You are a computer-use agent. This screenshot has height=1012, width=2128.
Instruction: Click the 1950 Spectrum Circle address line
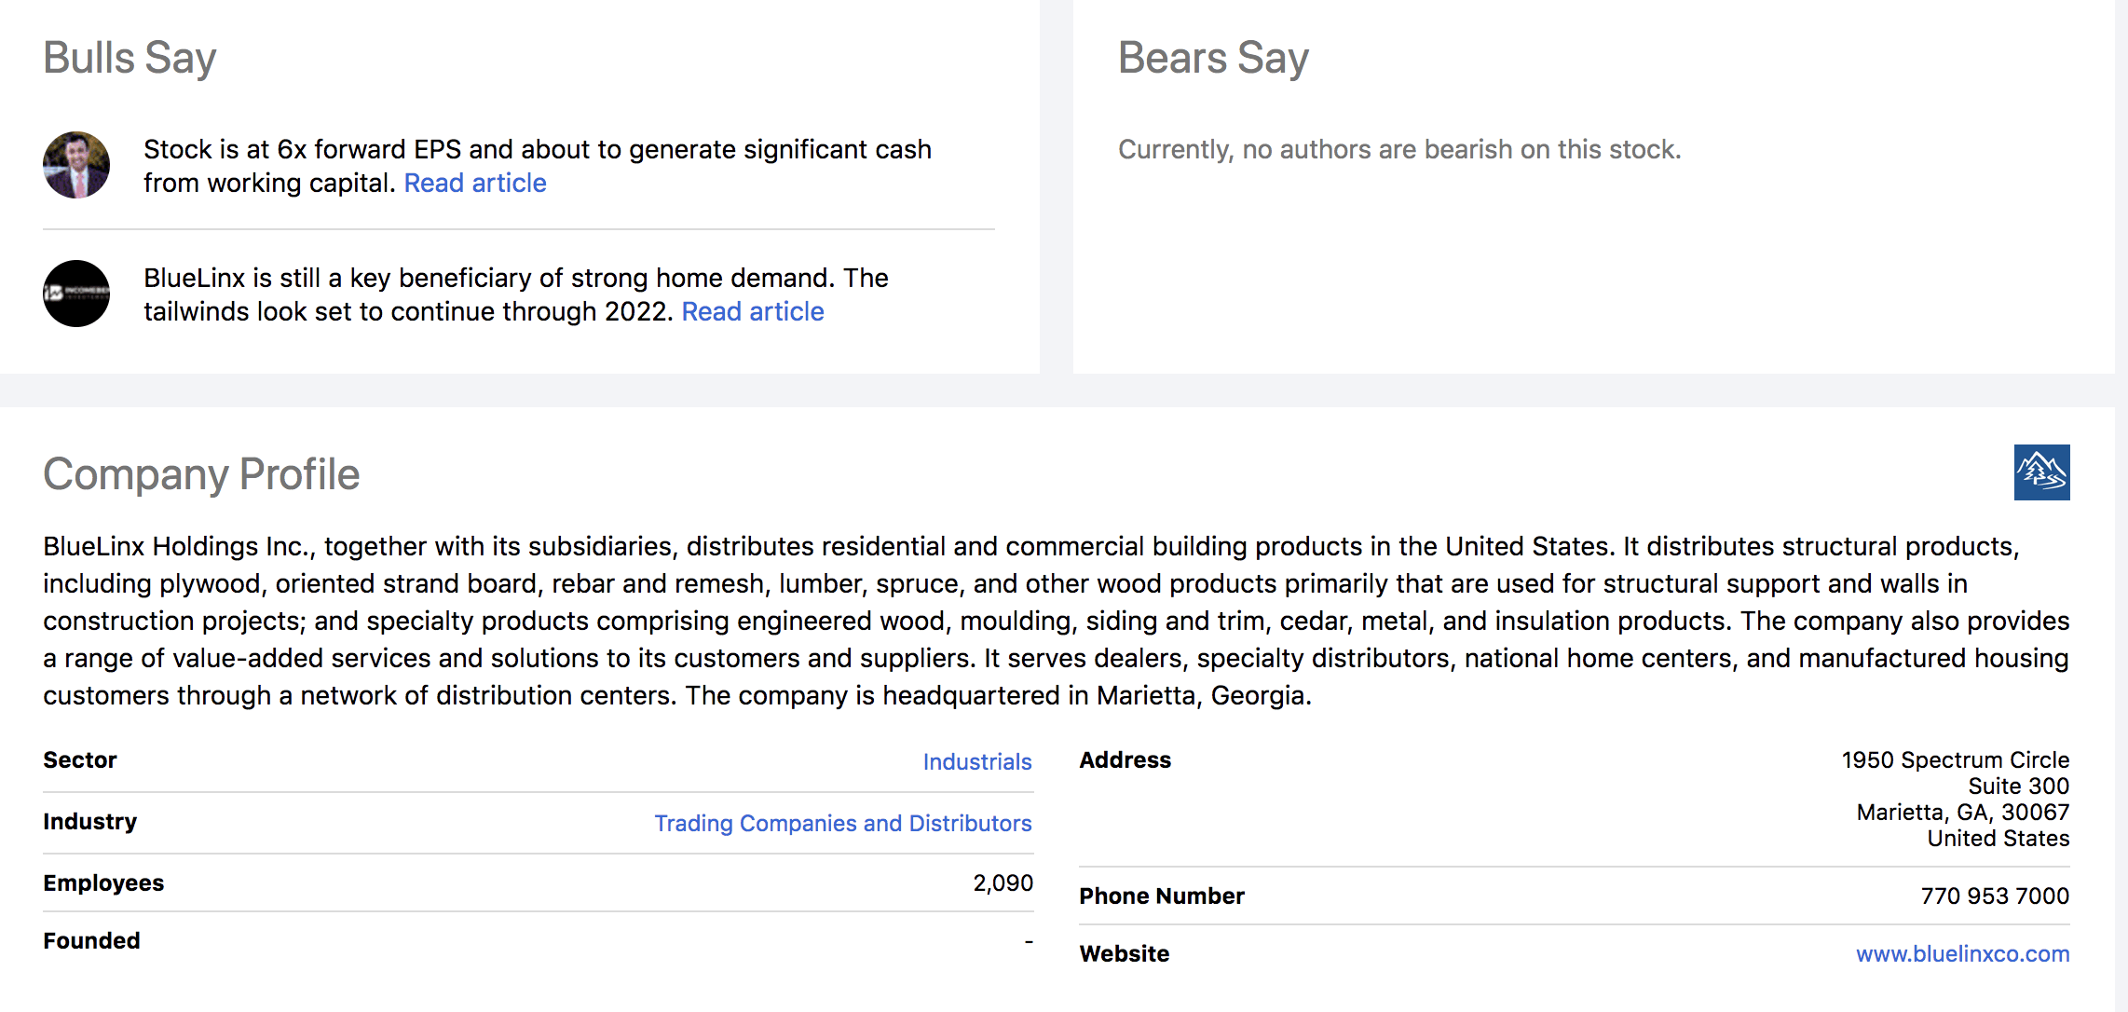coord(1955,759)
